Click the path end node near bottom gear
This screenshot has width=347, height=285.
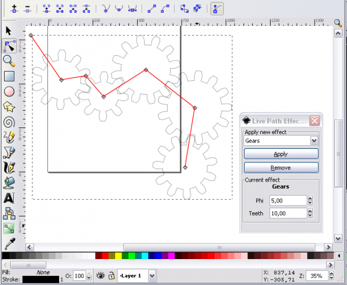point(185,167)
